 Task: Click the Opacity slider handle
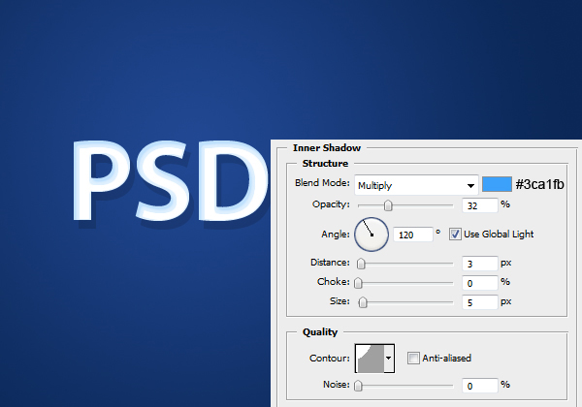point(388,205)
